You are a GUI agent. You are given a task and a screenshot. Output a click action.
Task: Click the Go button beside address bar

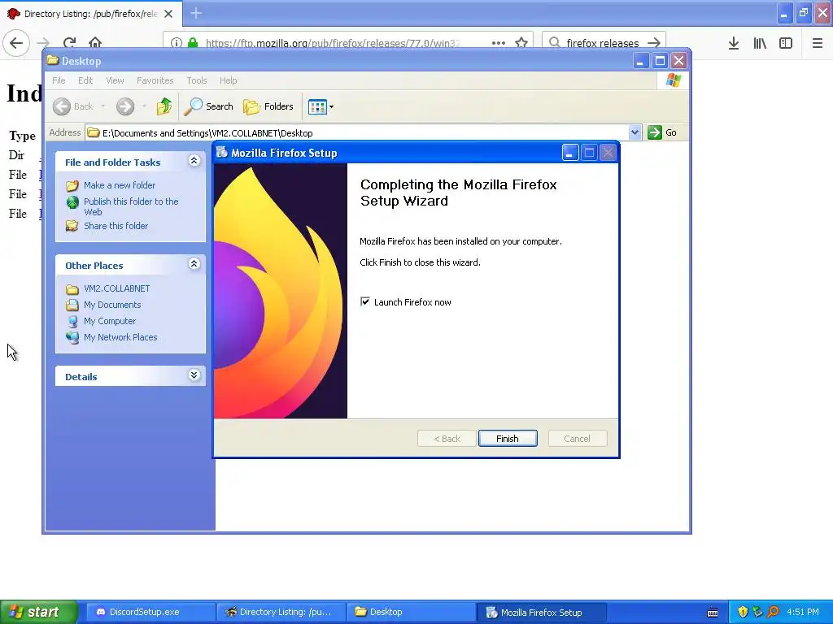pos(662,132)
